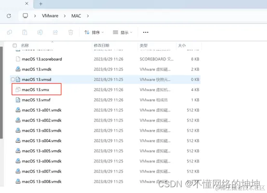Click 8 KB size of scoreboard file
Screen dimensions: 267x193
[x=195, y=59]
